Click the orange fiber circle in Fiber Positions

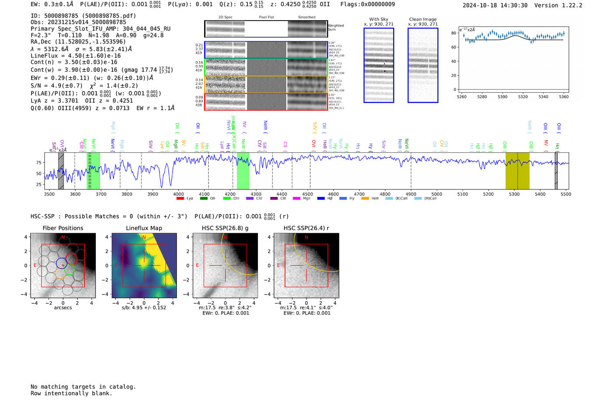point(60,274)
